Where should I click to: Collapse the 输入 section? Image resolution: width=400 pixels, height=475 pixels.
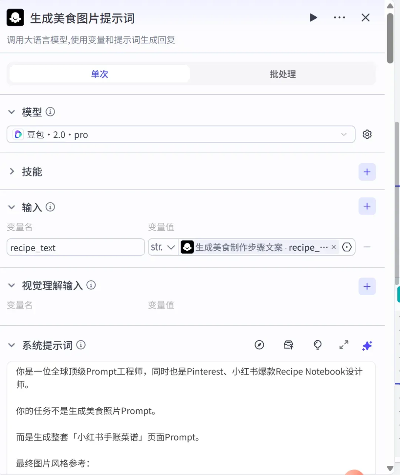click(11, 207)
